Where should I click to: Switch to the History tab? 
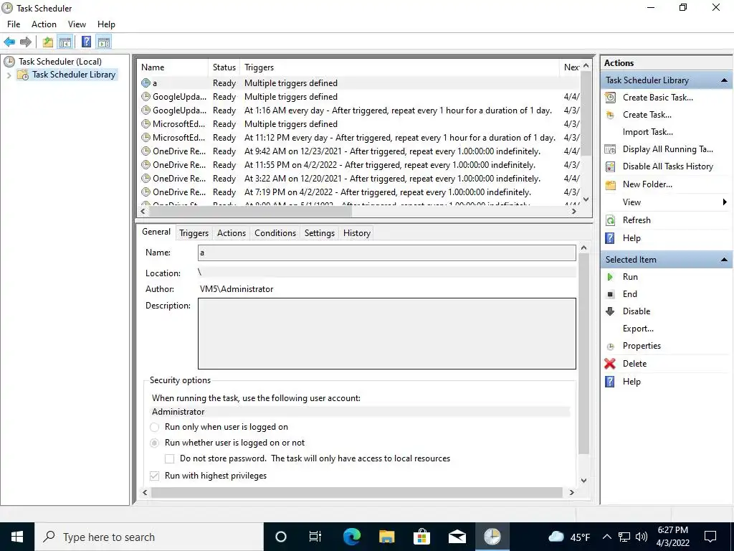pyautogui.click(x=357, y=233)
